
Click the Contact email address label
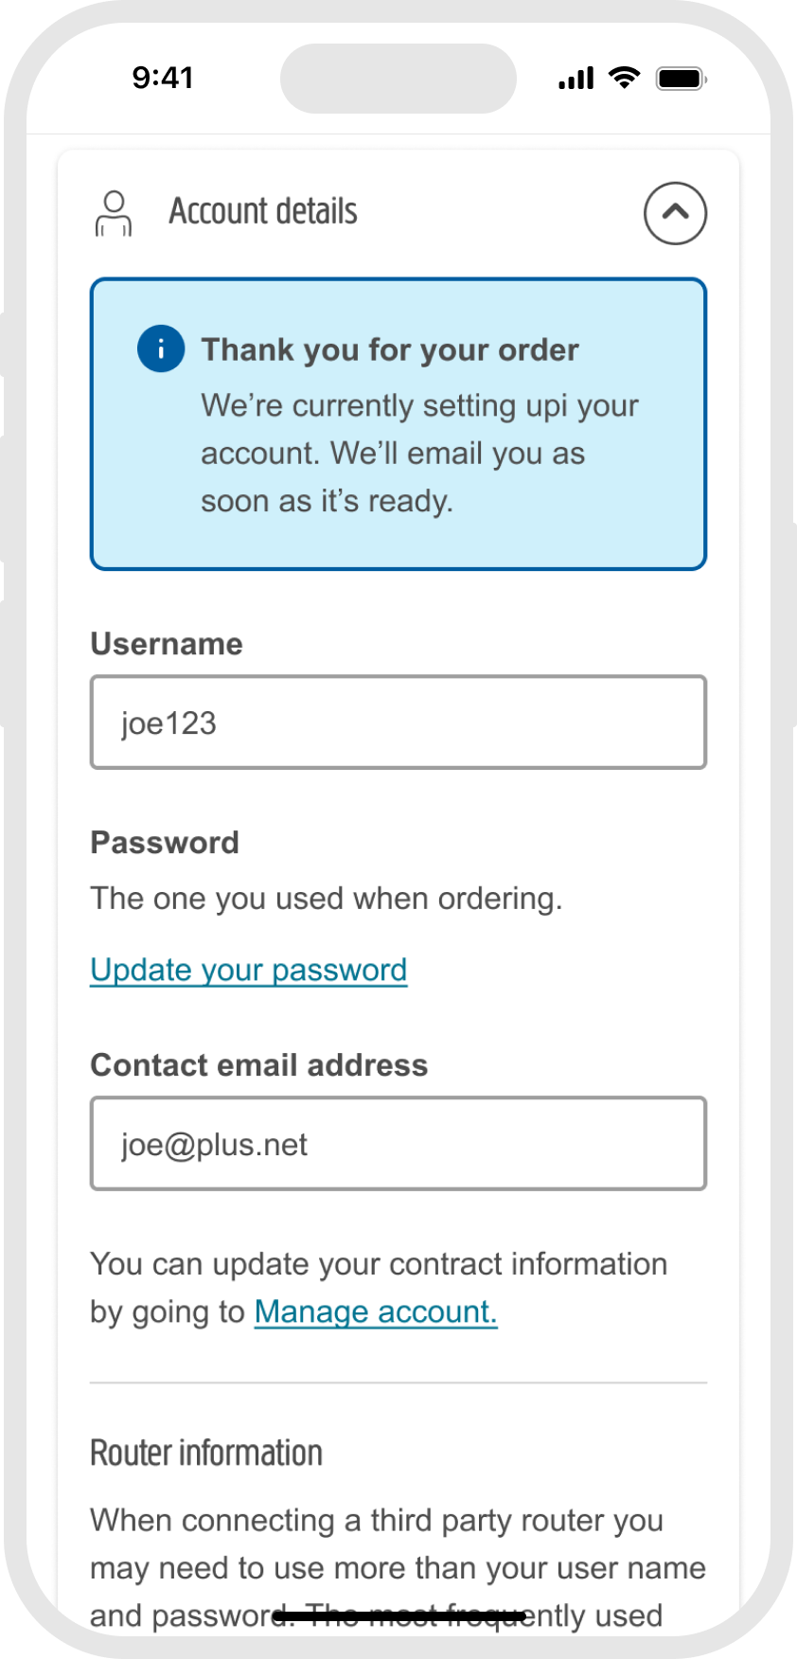coord(259,1065)
